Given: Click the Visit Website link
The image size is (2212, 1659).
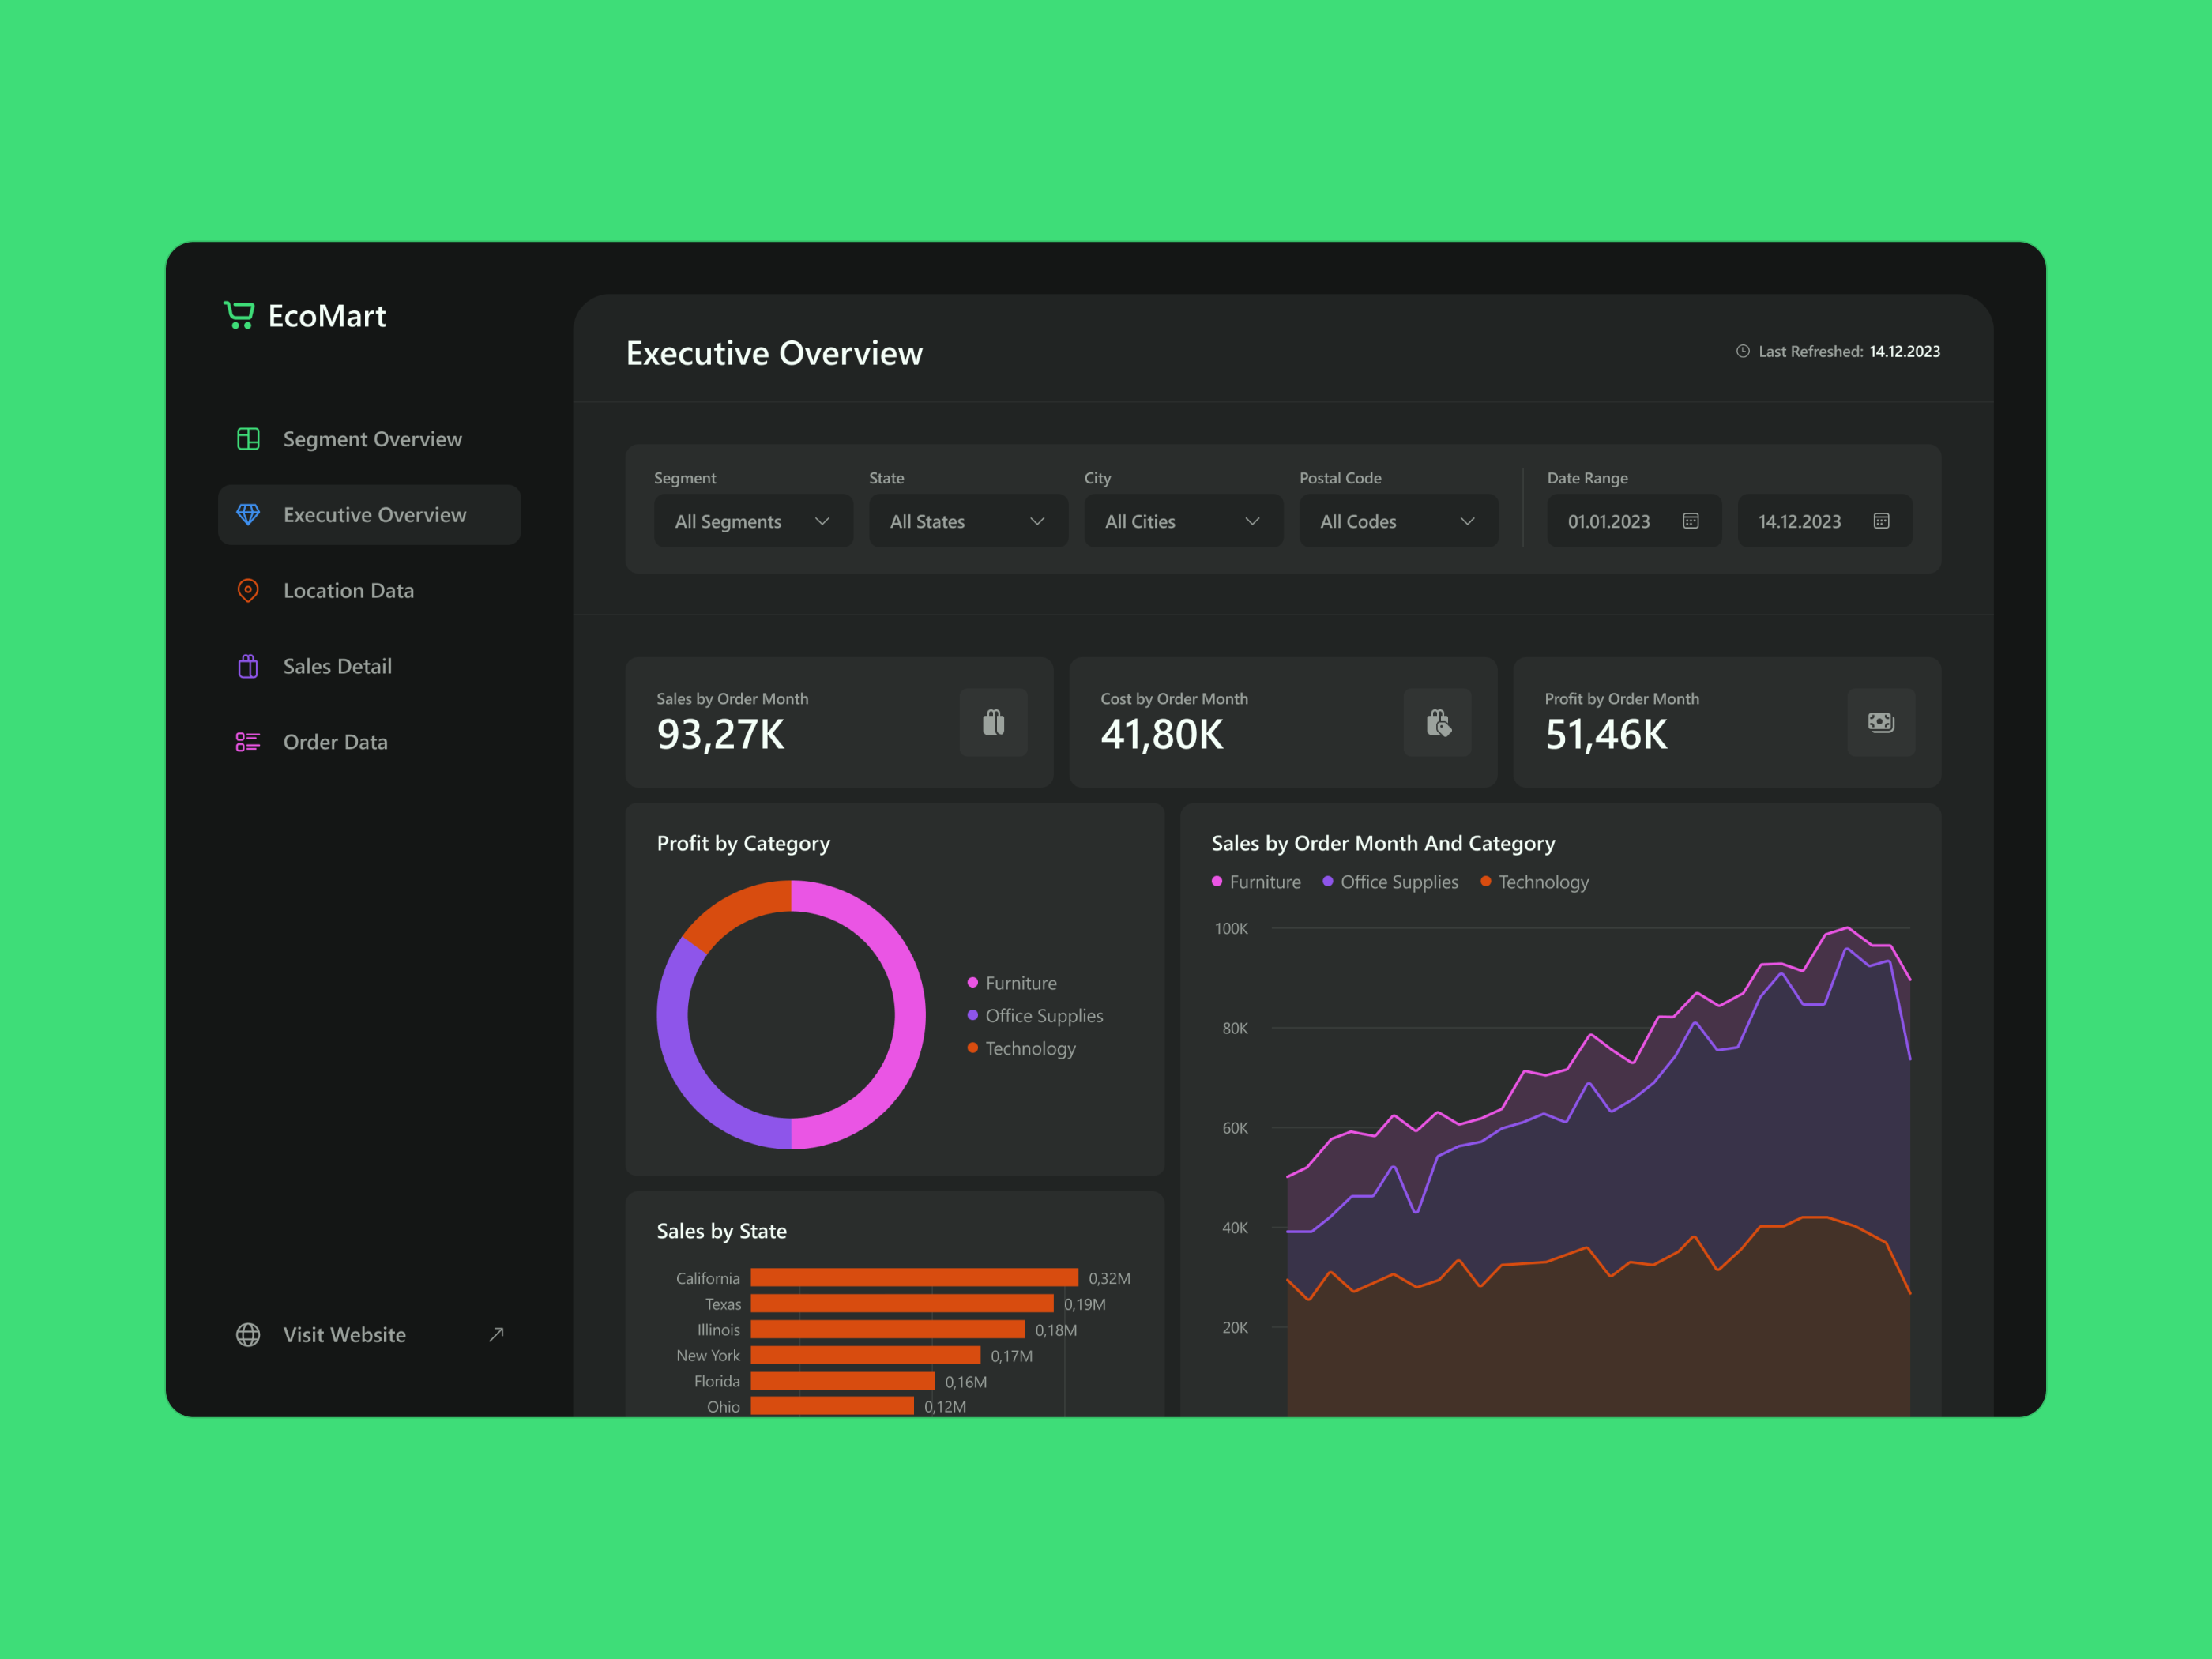Looking at the screenshot, I should pos(344,1334).
